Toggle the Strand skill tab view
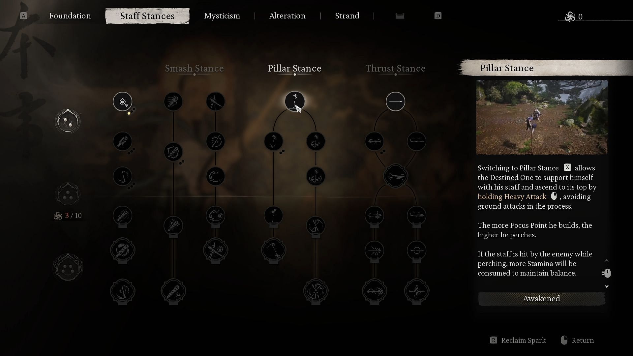 (x=347, y=15)
